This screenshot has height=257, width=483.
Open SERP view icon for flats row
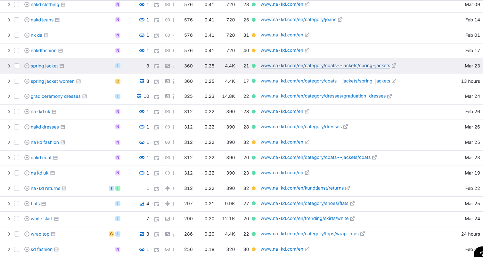pos(157,204)
